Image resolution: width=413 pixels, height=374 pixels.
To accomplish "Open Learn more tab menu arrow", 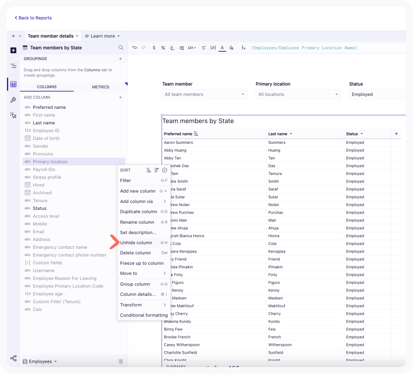I will click(x=118, y=36).
